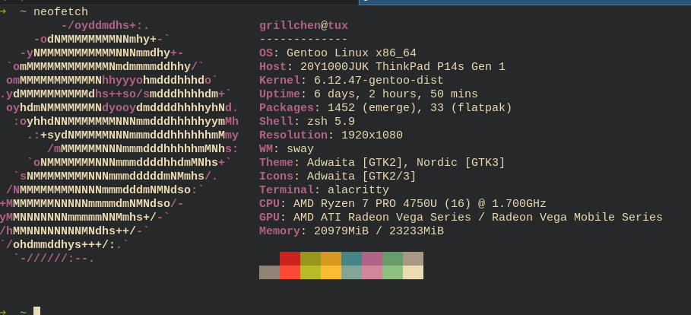This screenshot has width=691, height=315.
Task: Click the blue window title bar at top
Action: (x=525, y=2)
